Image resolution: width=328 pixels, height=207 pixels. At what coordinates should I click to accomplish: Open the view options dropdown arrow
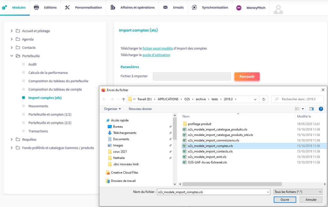[x=303, y=109]
